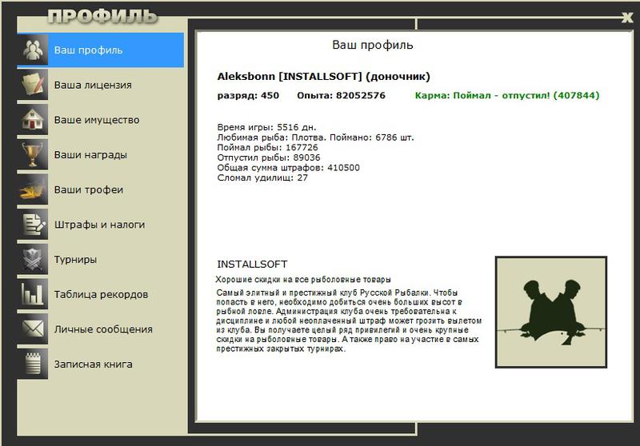The image size is (640, 446).
Task: Click the green Карма: Поймал - отпустил! text
Action: (x=507, y=95)
